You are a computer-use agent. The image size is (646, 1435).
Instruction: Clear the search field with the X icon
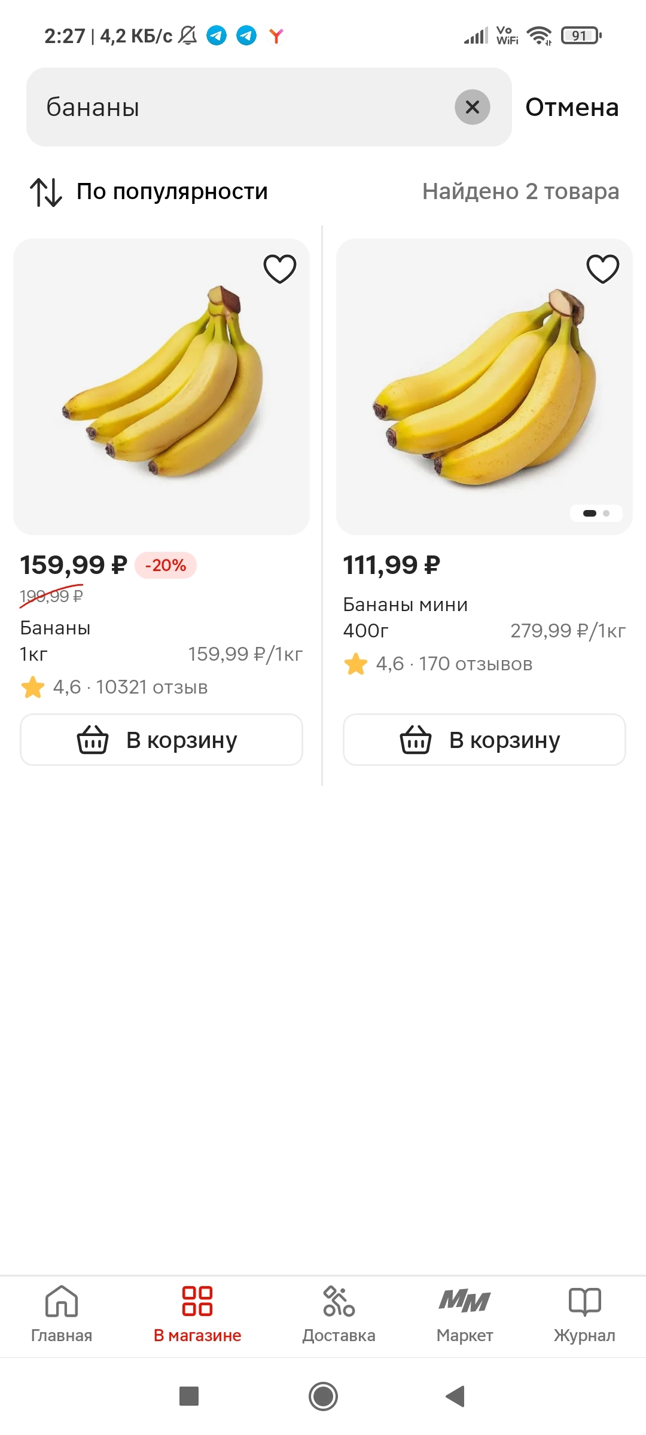(x=472, y=107)
